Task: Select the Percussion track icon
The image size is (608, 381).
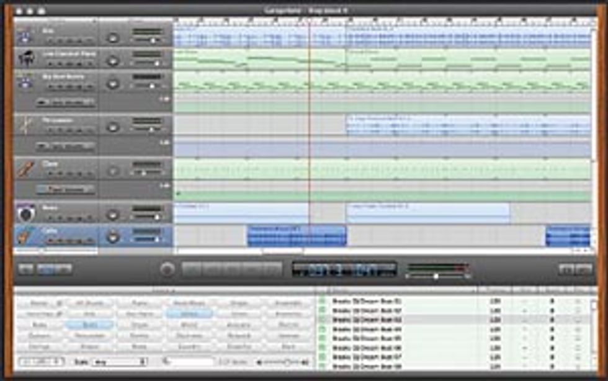Action: tap(25, 125)
